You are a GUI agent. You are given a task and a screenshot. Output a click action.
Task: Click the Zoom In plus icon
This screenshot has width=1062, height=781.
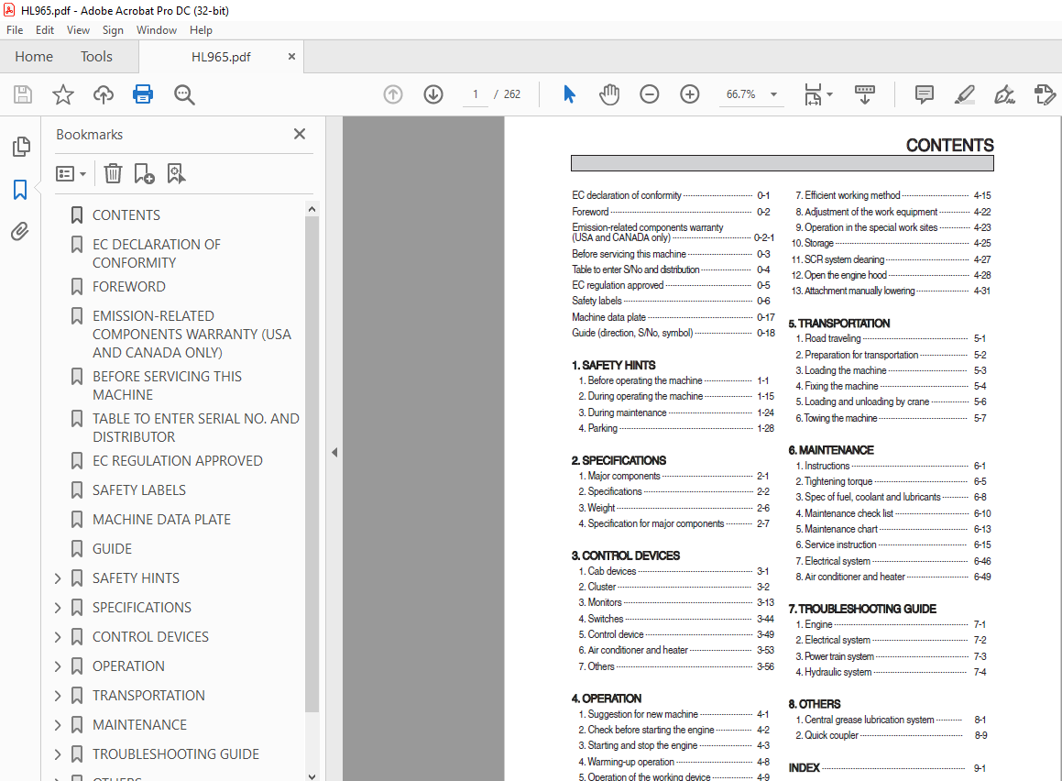tap(690, 94)
